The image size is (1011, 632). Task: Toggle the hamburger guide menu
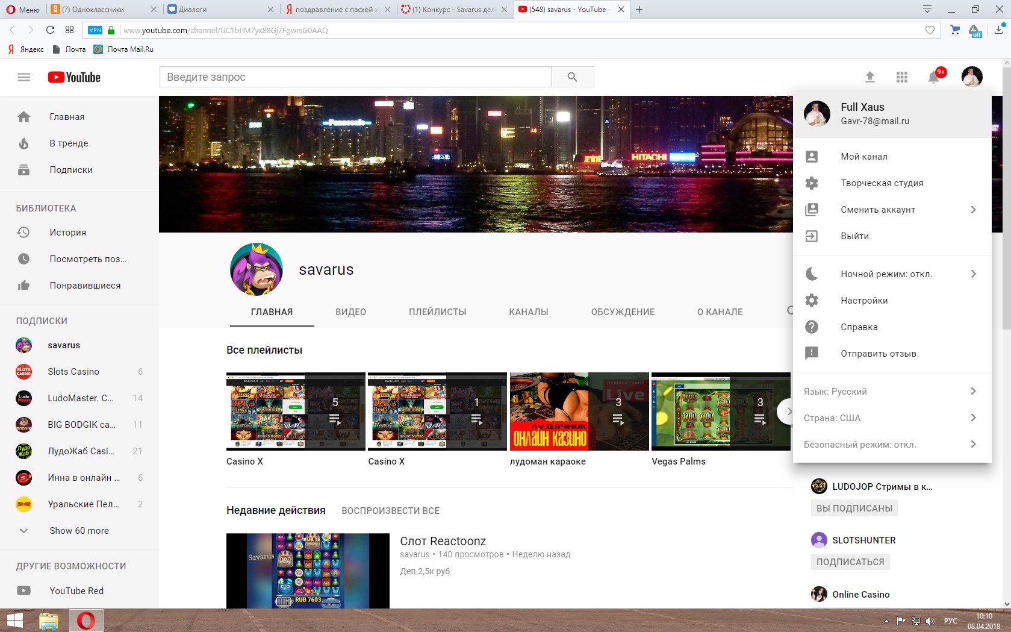point(24,77)
